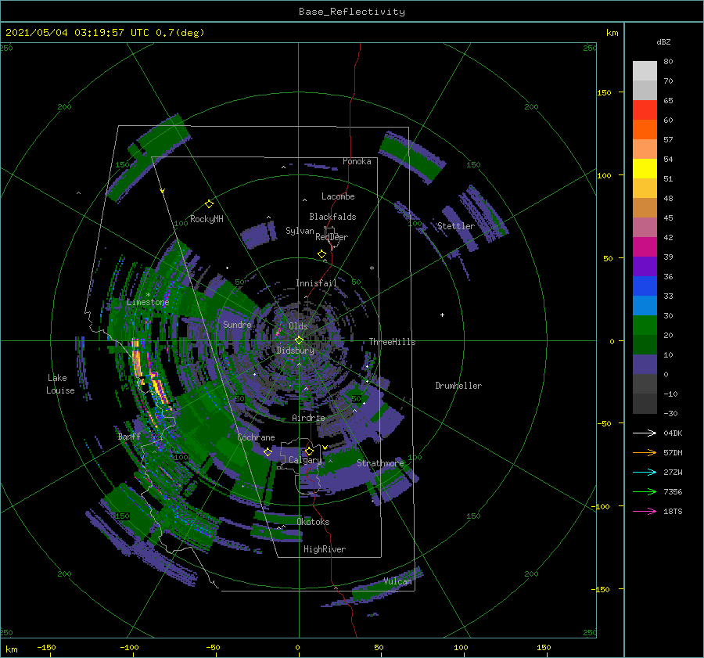The width and height of the screenshot is (704, 658).
Task: Click the yellow diamond marker beside RockyMH
Action: pos(209,204)
